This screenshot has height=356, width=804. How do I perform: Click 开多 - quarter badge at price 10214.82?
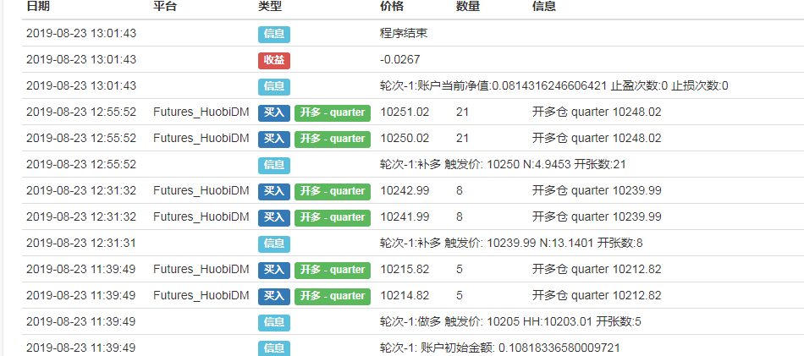333,296
